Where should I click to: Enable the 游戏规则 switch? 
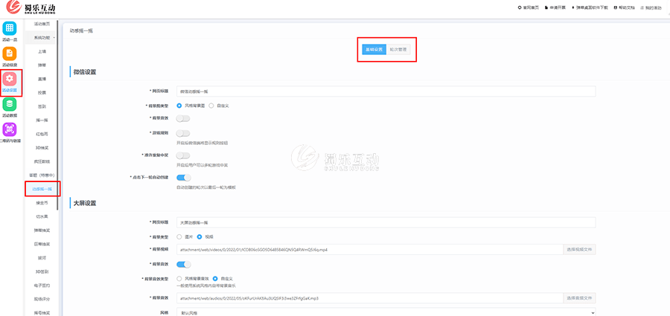click(x=183, y=133)
